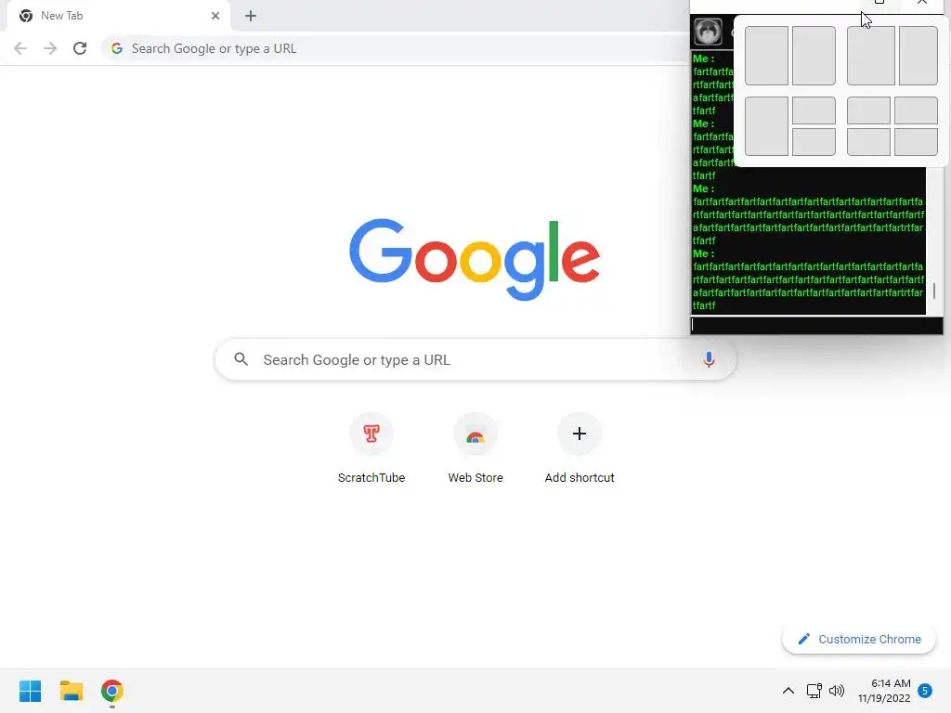Click the Google icon in the address bar
The height and width of the screenshot is (713, 951).
[x=117, y=48]
